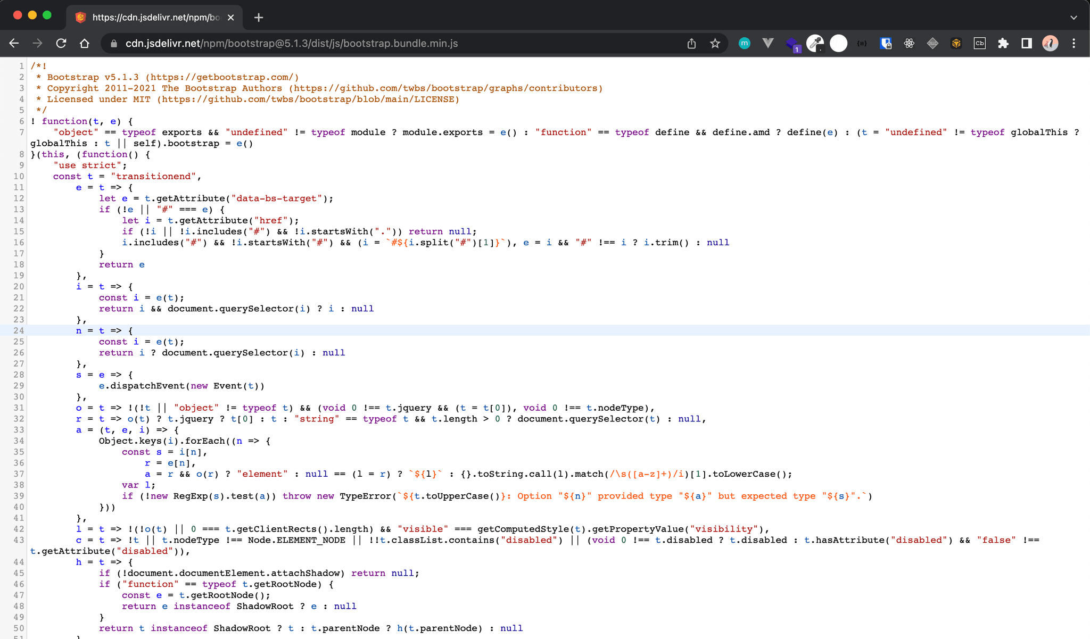Click the share page icon in address bar
Image resolution: width=1090 pixels, height=639 pixels.
point(691,44)
